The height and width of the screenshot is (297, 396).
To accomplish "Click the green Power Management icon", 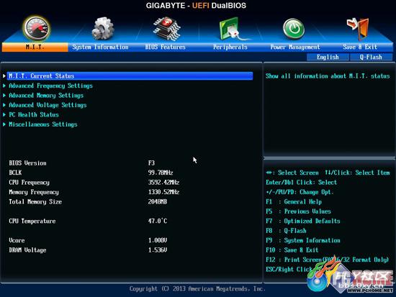I will pos(294,29).
